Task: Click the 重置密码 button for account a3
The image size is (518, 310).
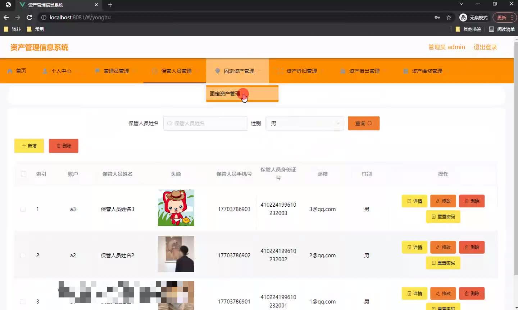Action: click(443, 217)
